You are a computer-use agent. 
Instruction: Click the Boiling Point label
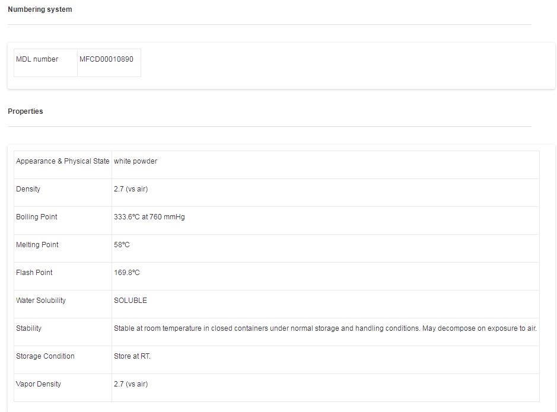click(x=37, y=217)
